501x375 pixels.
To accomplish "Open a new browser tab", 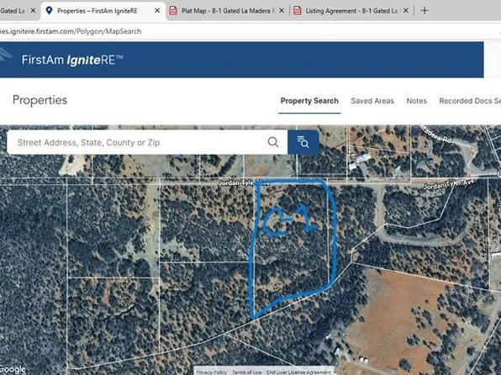I will 425,11.
